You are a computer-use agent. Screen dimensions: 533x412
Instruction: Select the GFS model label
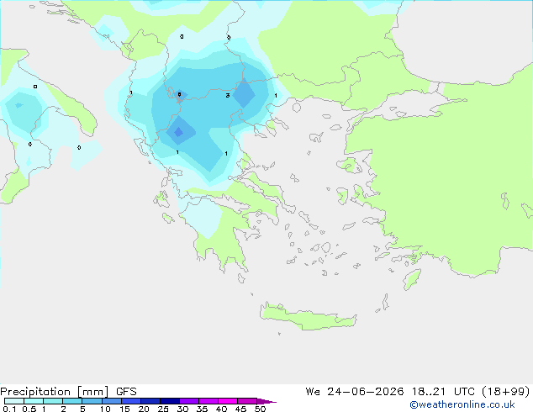[126, 392]
